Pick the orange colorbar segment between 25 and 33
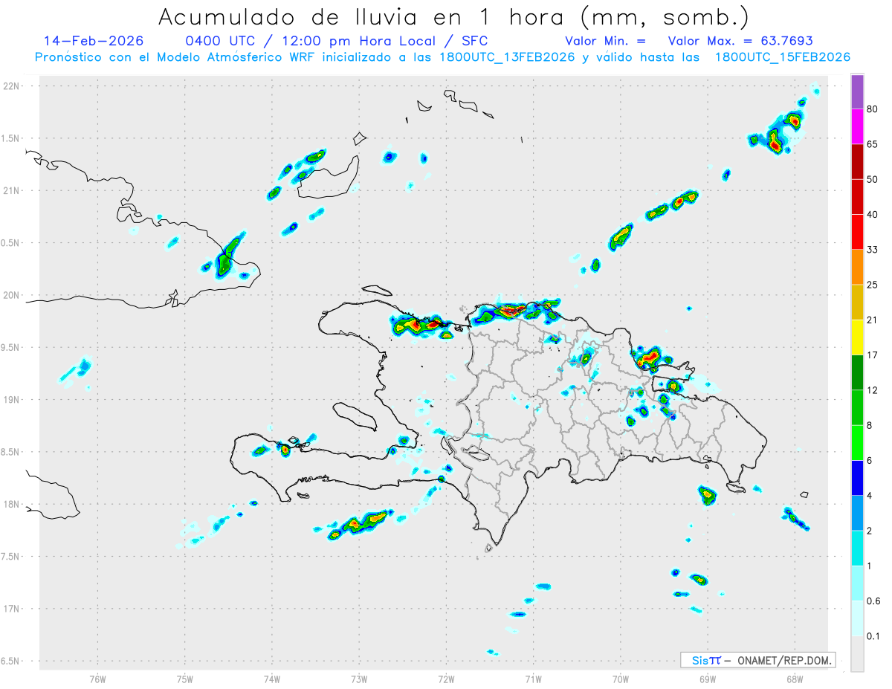This screenshot has height=689, width=892. point(857,267)
